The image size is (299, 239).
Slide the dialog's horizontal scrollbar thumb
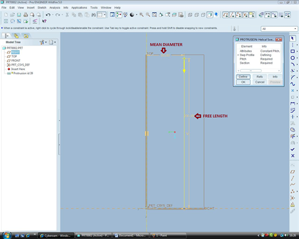point(251,71)
